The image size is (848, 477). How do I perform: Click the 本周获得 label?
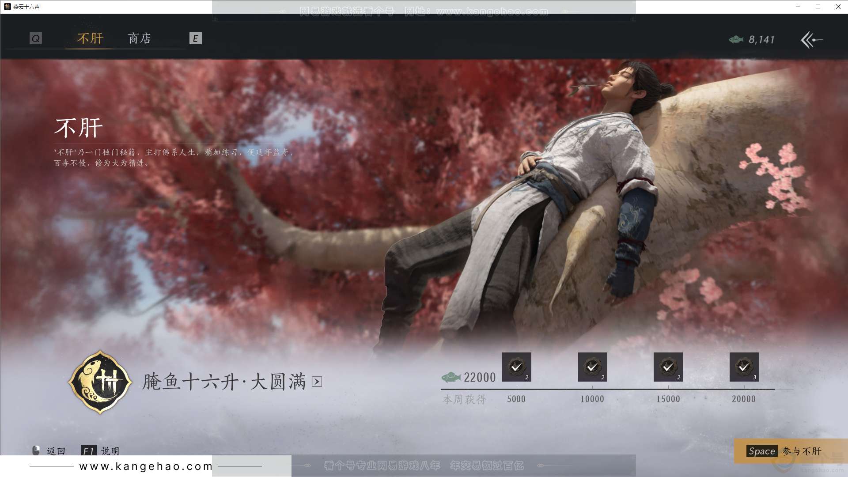464,399
